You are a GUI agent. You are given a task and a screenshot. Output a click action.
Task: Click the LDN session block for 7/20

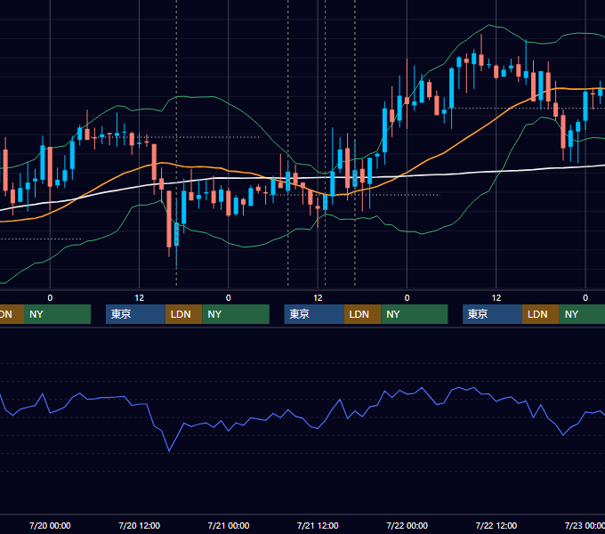183,314
